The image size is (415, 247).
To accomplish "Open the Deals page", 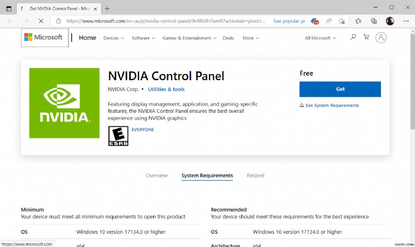I will pos(228,38).
